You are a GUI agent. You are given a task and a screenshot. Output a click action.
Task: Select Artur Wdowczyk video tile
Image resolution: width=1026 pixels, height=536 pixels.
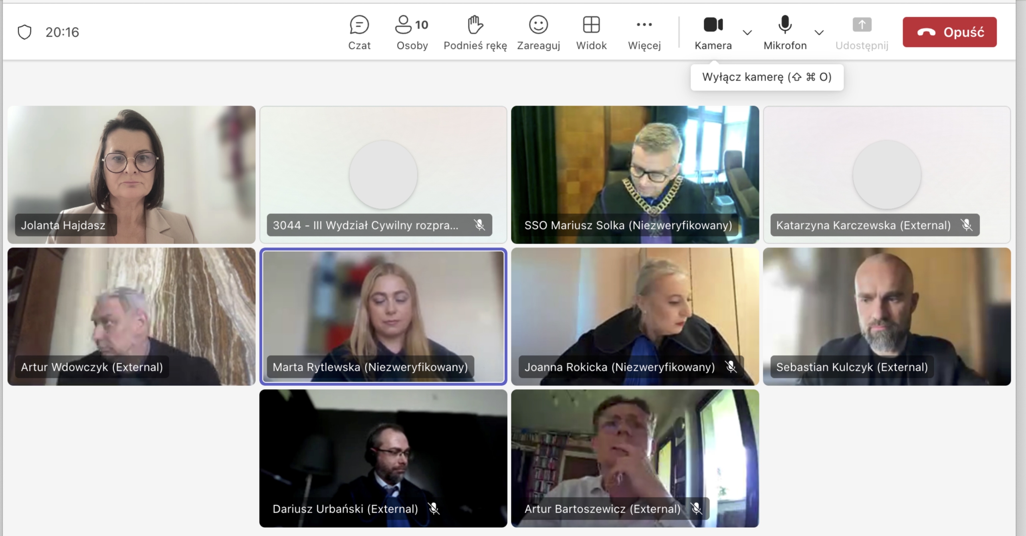click(131, 316)
